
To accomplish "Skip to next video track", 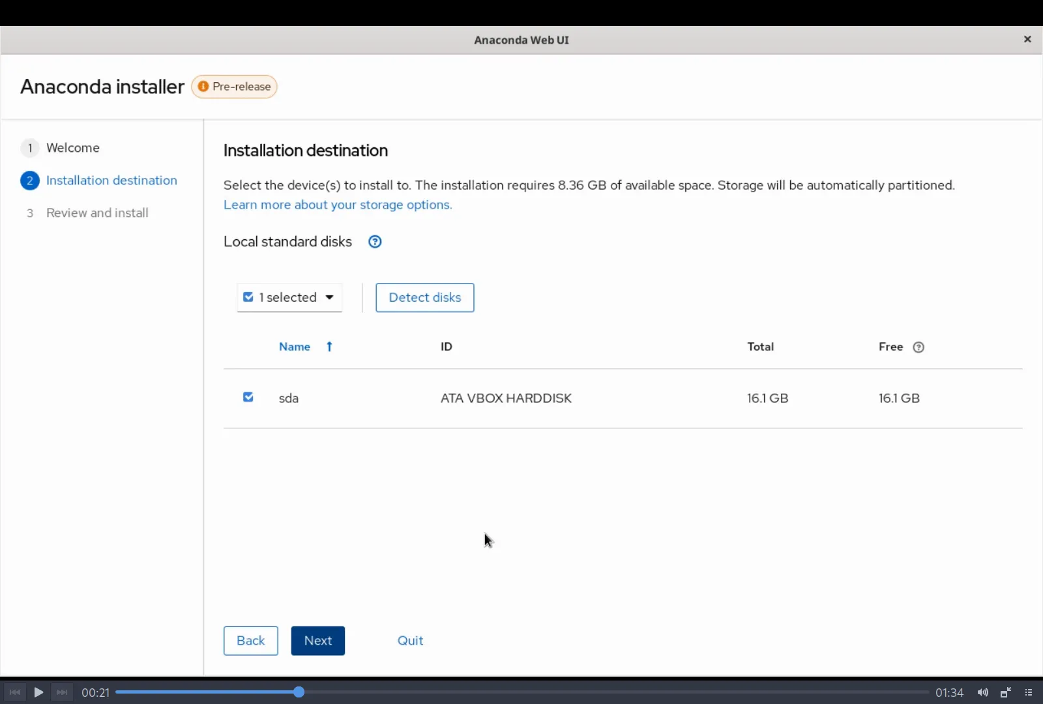I will point(62,692).
